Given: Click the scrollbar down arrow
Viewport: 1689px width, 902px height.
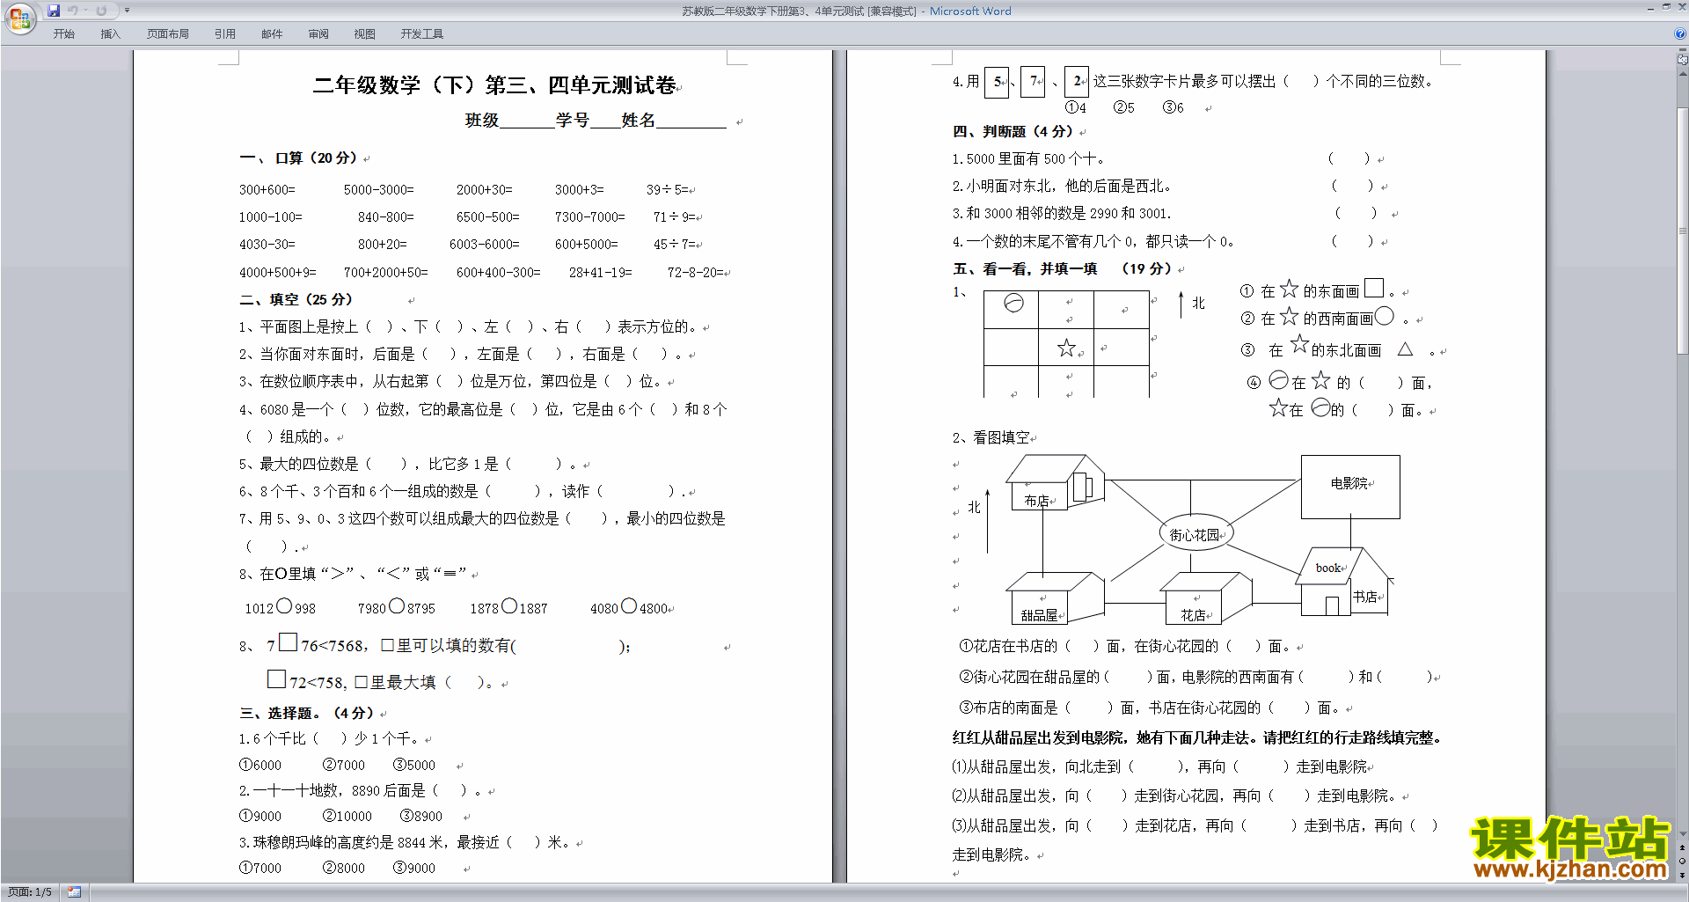Looking at the screenshot, I should tap(1682, 833).
